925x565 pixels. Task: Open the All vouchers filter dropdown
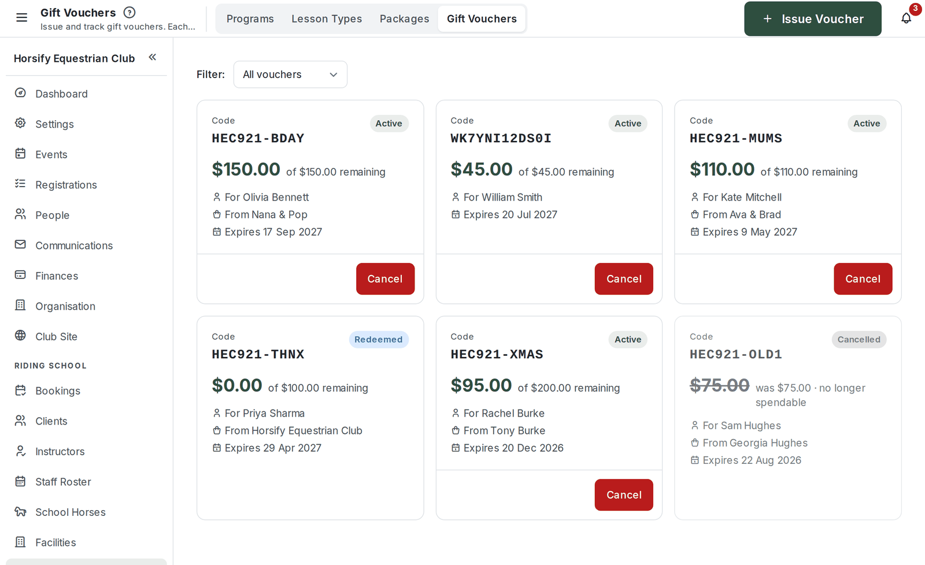(290, 75)
